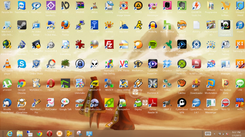This screenshot has width=245, height=137.
Task: Open the Notepad++ shortcut
Action: click(x=124, y=103)
